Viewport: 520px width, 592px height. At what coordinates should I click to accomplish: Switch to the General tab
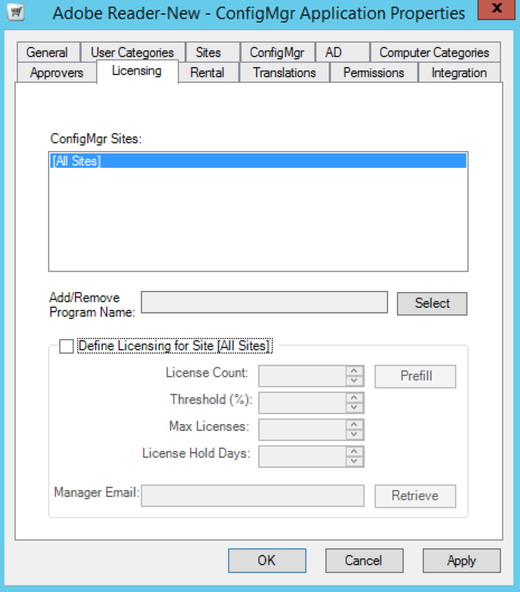coord(47,53)
